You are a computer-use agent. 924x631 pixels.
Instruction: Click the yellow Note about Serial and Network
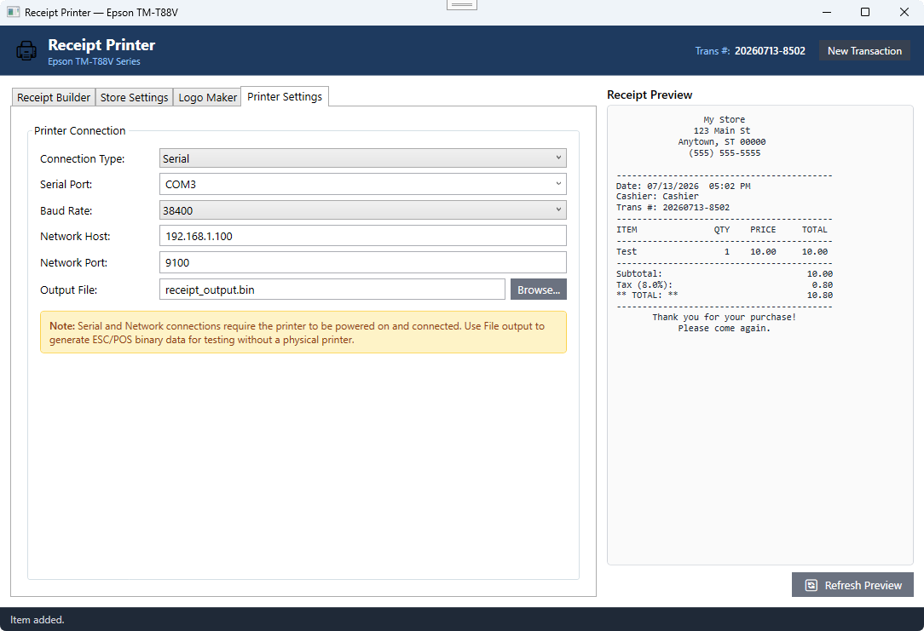(303, 333)
